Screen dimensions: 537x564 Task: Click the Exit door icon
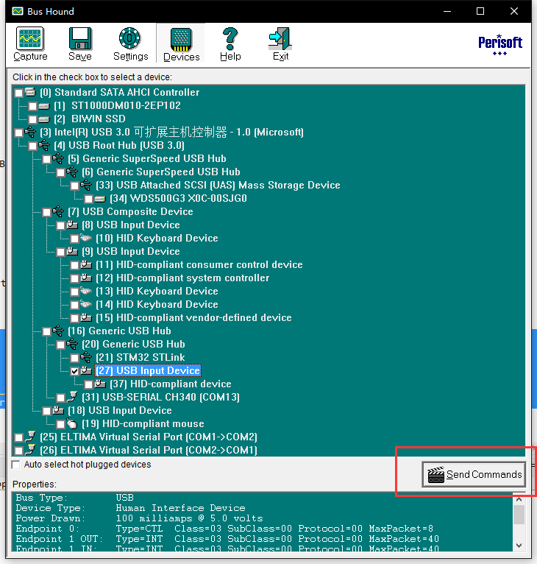click(x=280, y=38)
